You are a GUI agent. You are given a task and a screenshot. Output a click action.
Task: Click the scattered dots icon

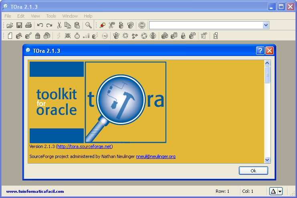click(x=135, y=36)
